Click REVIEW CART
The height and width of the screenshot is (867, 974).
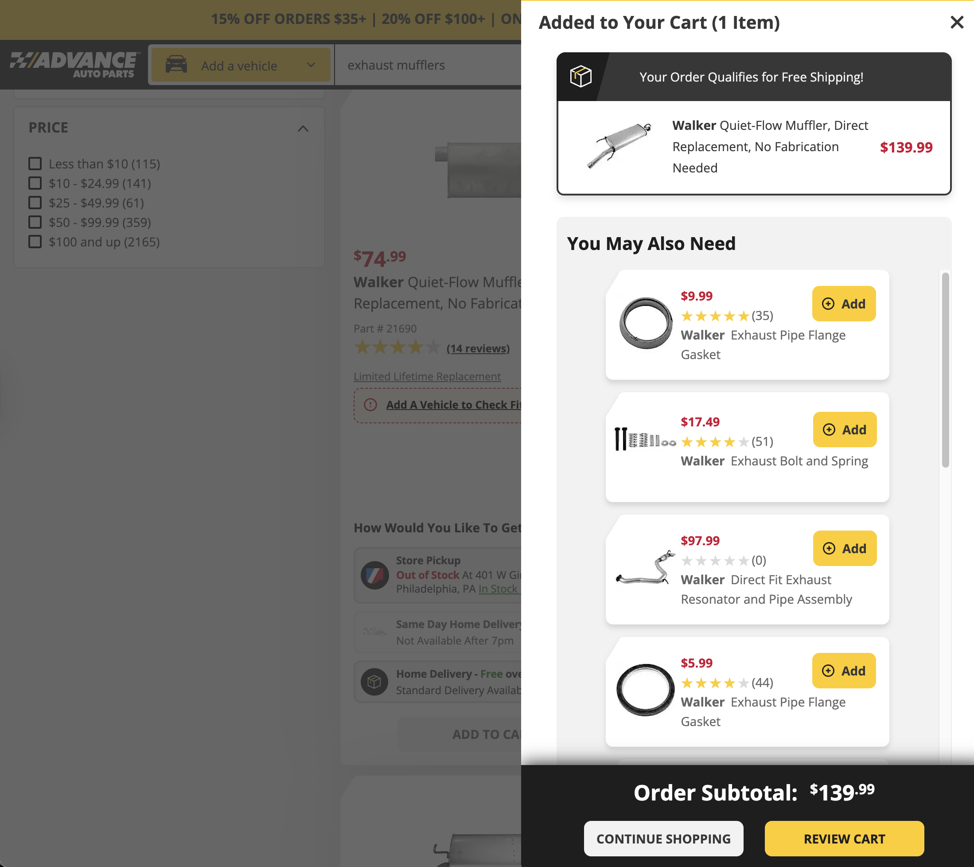844,838
